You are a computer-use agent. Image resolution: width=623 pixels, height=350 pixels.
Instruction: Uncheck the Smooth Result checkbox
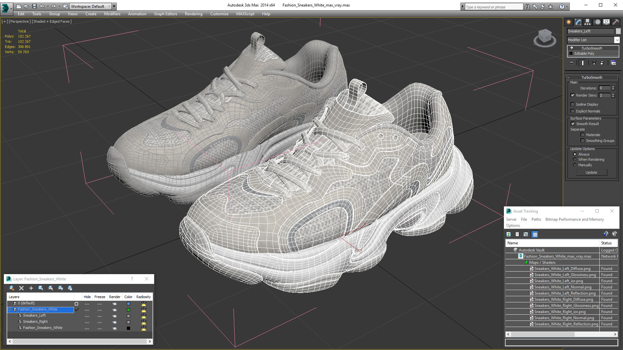coord(573,124)
